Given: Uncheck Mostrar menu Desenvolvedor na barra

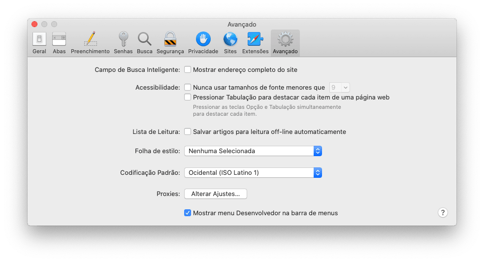Looking at the screenshot, I should 188,213.
